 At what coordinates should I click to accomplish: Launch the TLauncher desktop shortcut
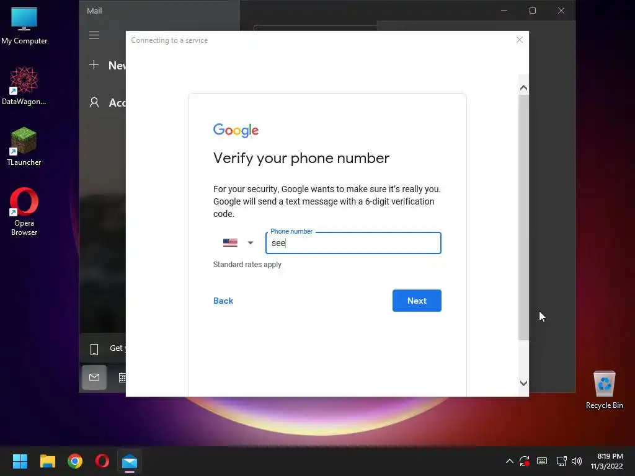(x=24, y=146)
